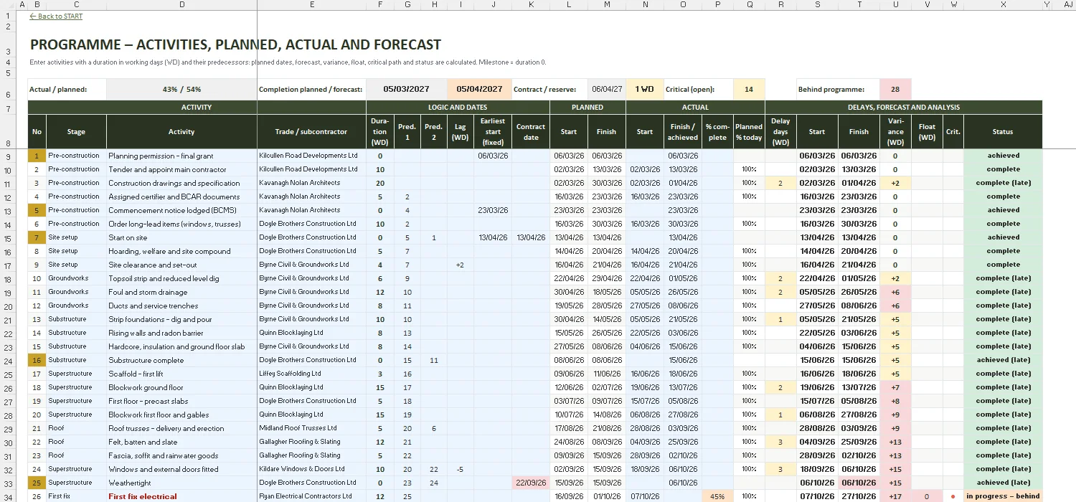Click row header 33
Screen dimensions: 1076x502
[x=8, y=483]
